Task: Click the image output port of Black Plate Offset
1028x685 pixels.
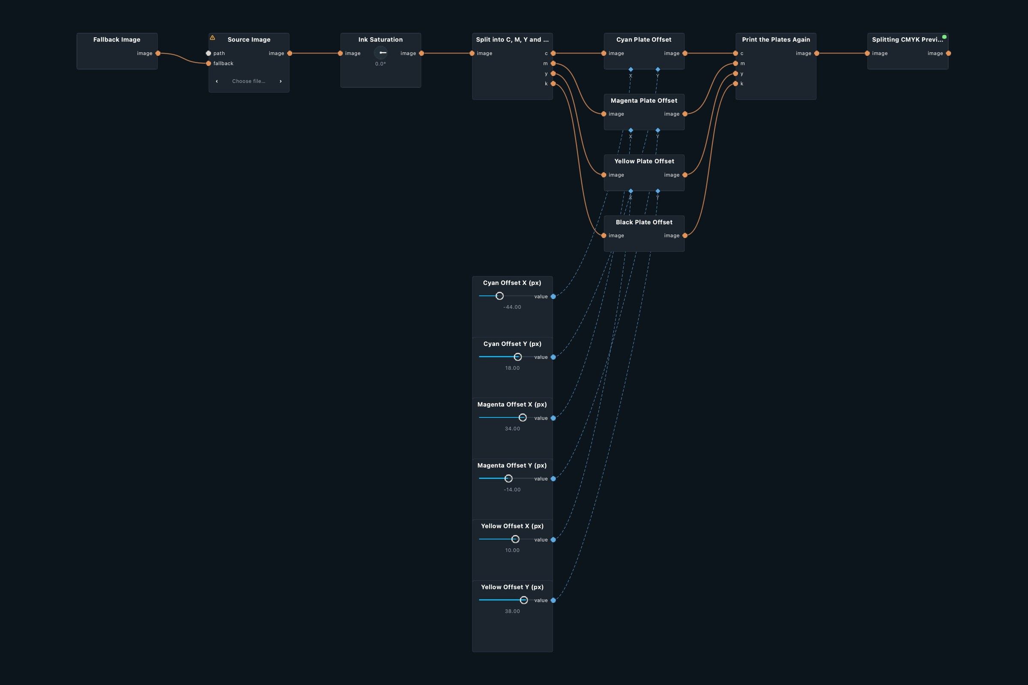Action: point(685,235)
